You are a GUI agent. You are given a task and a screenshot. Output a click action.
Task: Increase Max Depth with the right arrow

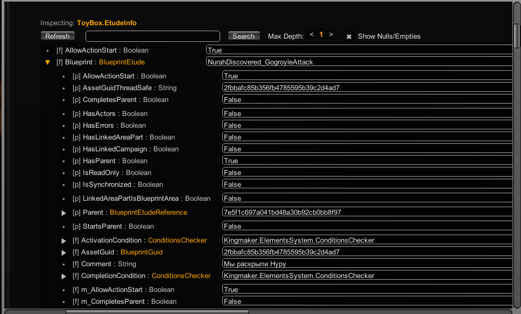331,34
